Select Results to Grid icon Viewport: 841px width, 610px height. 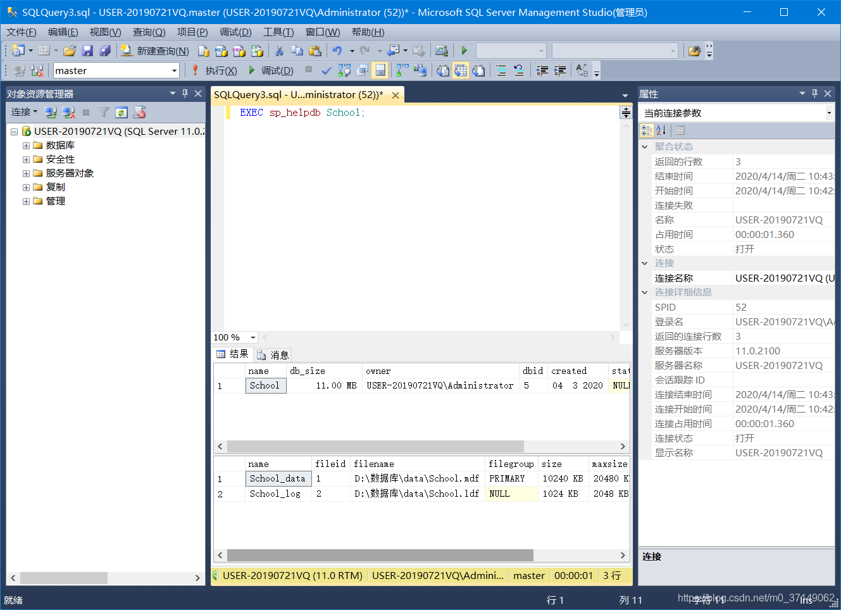point(461,70)
